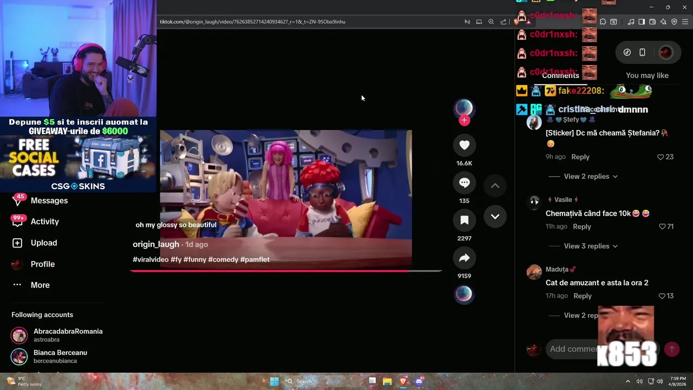This screenshot has height=390, width=693.
Task: Open Bianca Berceanu following account
Action: coord(49,356)
